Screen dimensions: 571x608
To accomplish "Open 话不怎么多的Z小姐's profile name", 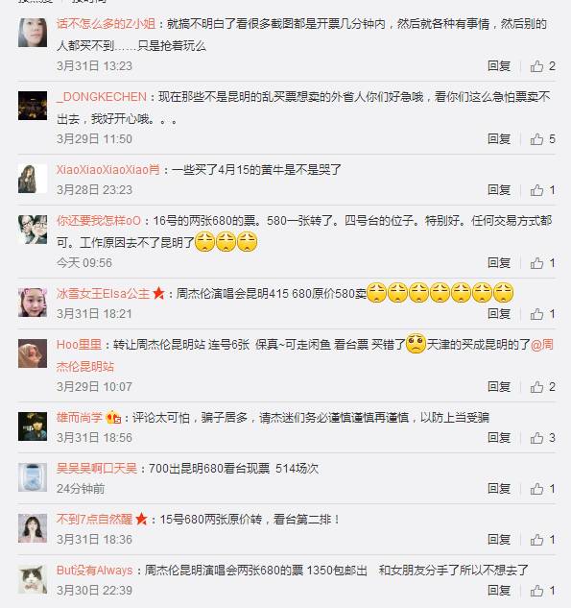I will click(106, 24).
